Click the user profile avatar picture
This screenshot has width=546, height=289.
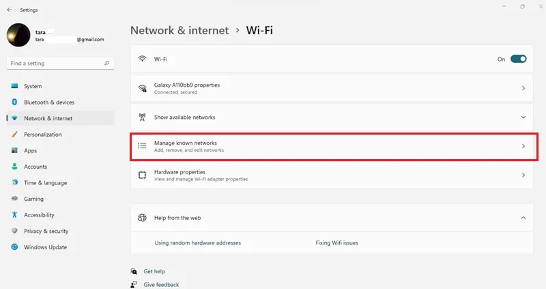[18, 35]
